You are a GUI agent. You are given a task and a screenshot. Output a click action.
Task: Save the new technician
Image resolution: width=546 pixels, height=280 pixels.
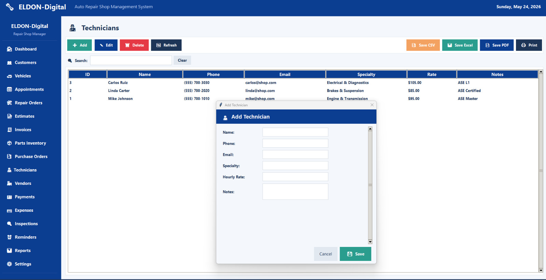tap(356, 254)
